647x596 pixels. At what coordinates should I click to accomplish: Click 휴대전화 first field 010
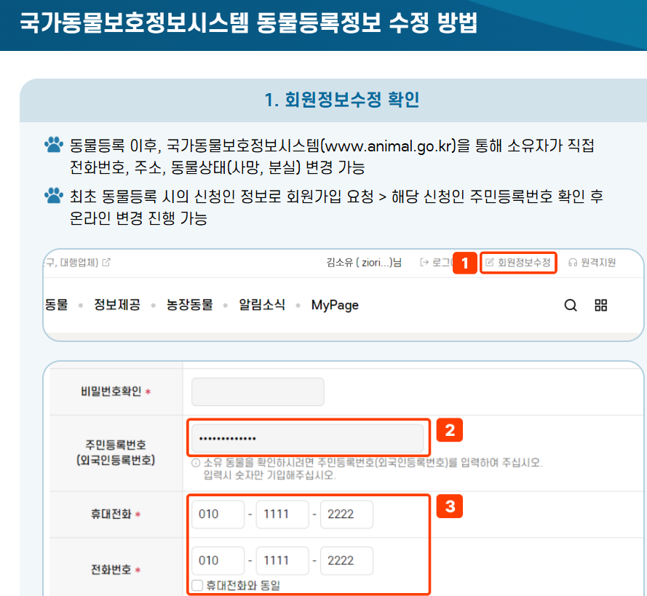coord(218,514)
